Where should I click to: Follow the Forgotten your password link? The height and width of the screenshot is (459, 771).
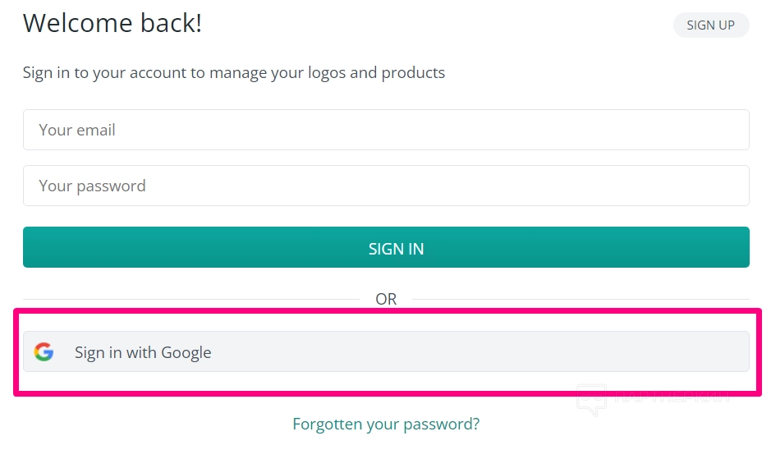(386, 424)
